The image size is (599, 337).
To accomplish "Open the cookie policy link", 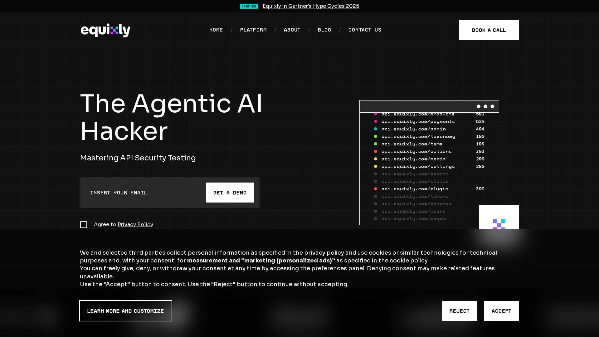I will 408,261.
